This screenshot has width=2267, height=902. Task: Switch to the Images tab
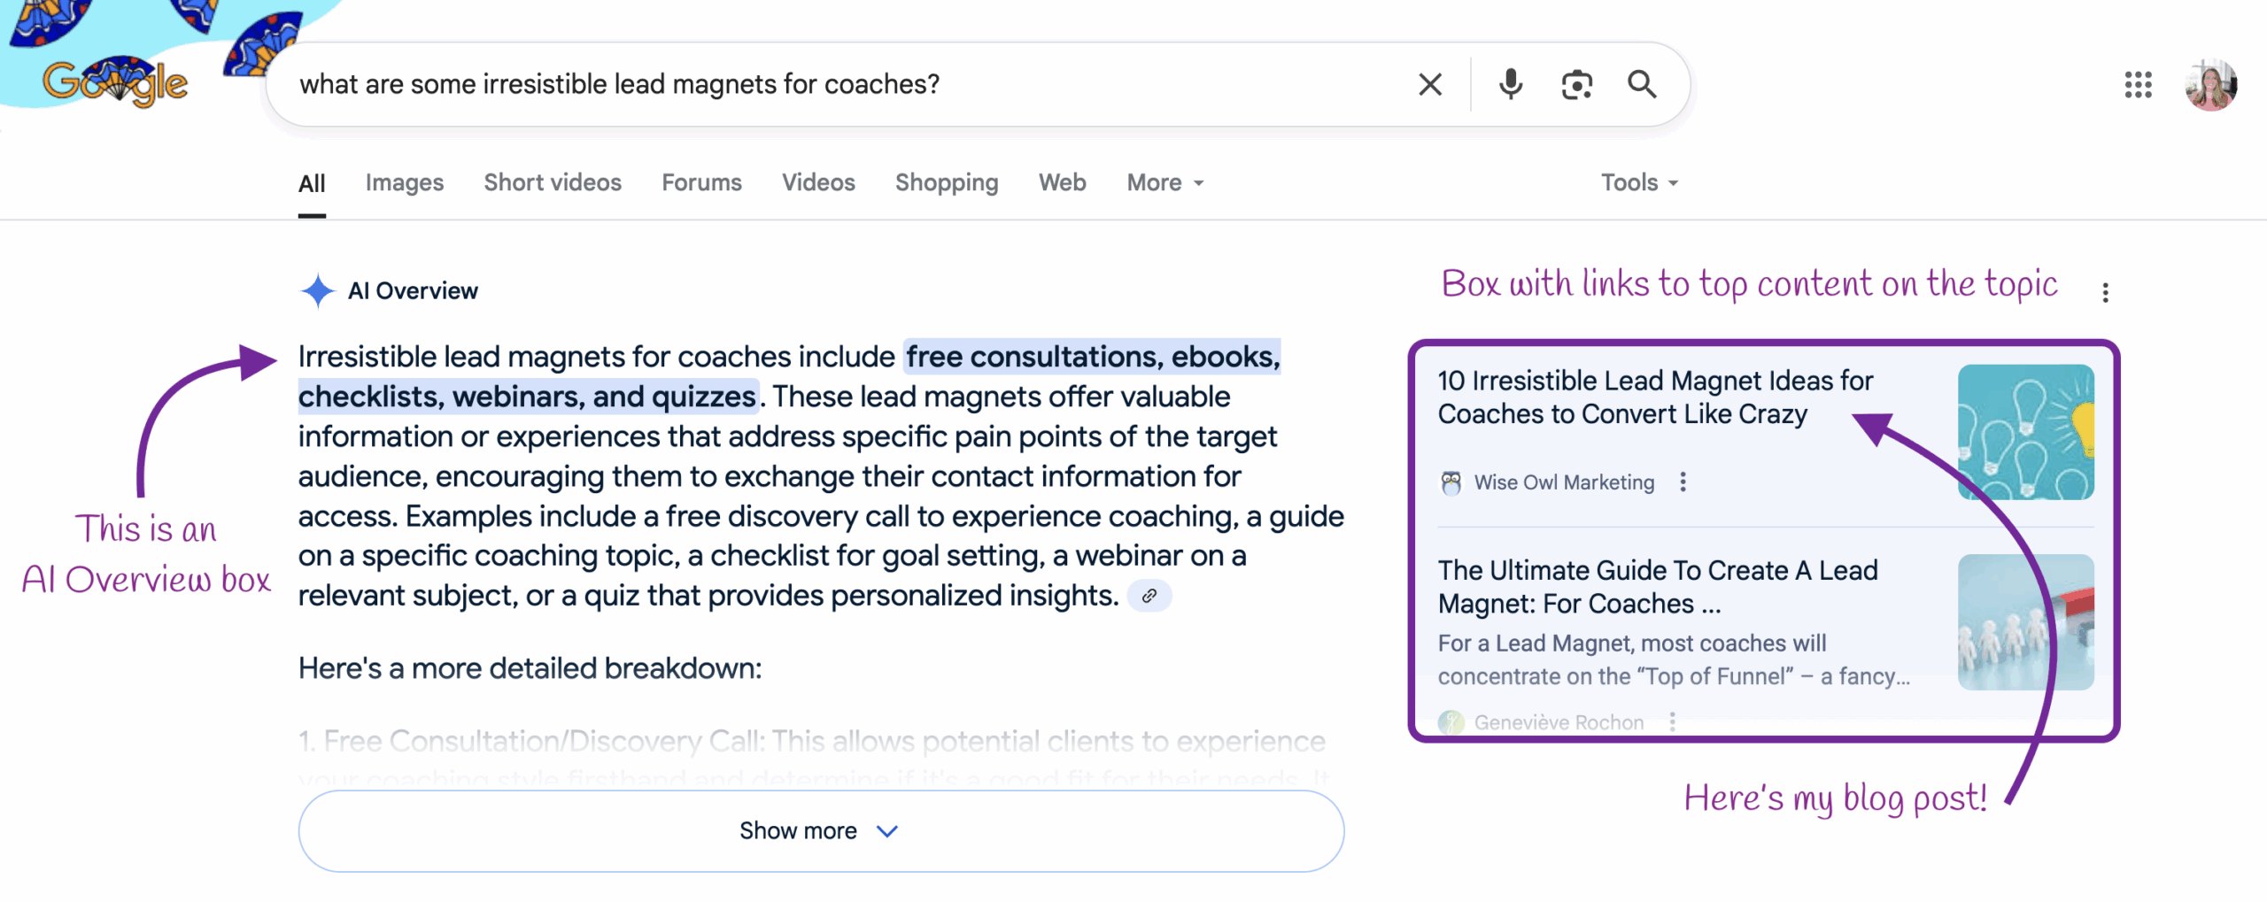404,182
